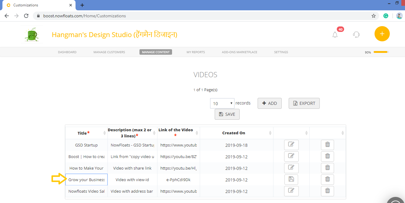Viewport: 405px width, 203px height.
Task: Open the records per page dropdown
Action: 222,103
